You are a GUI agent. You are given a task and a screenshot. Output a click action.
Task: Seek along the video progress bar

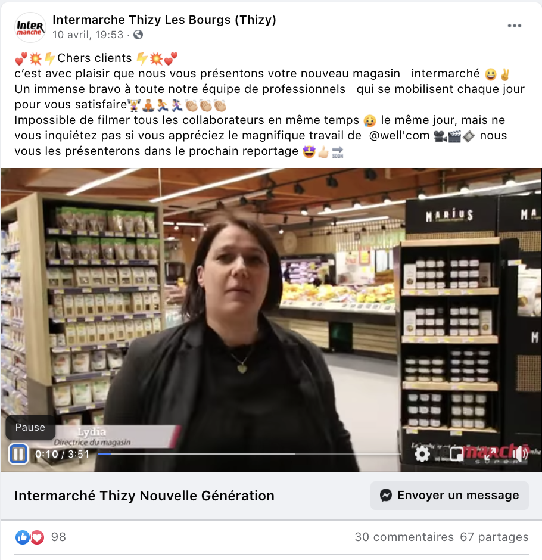click(250, 454)
